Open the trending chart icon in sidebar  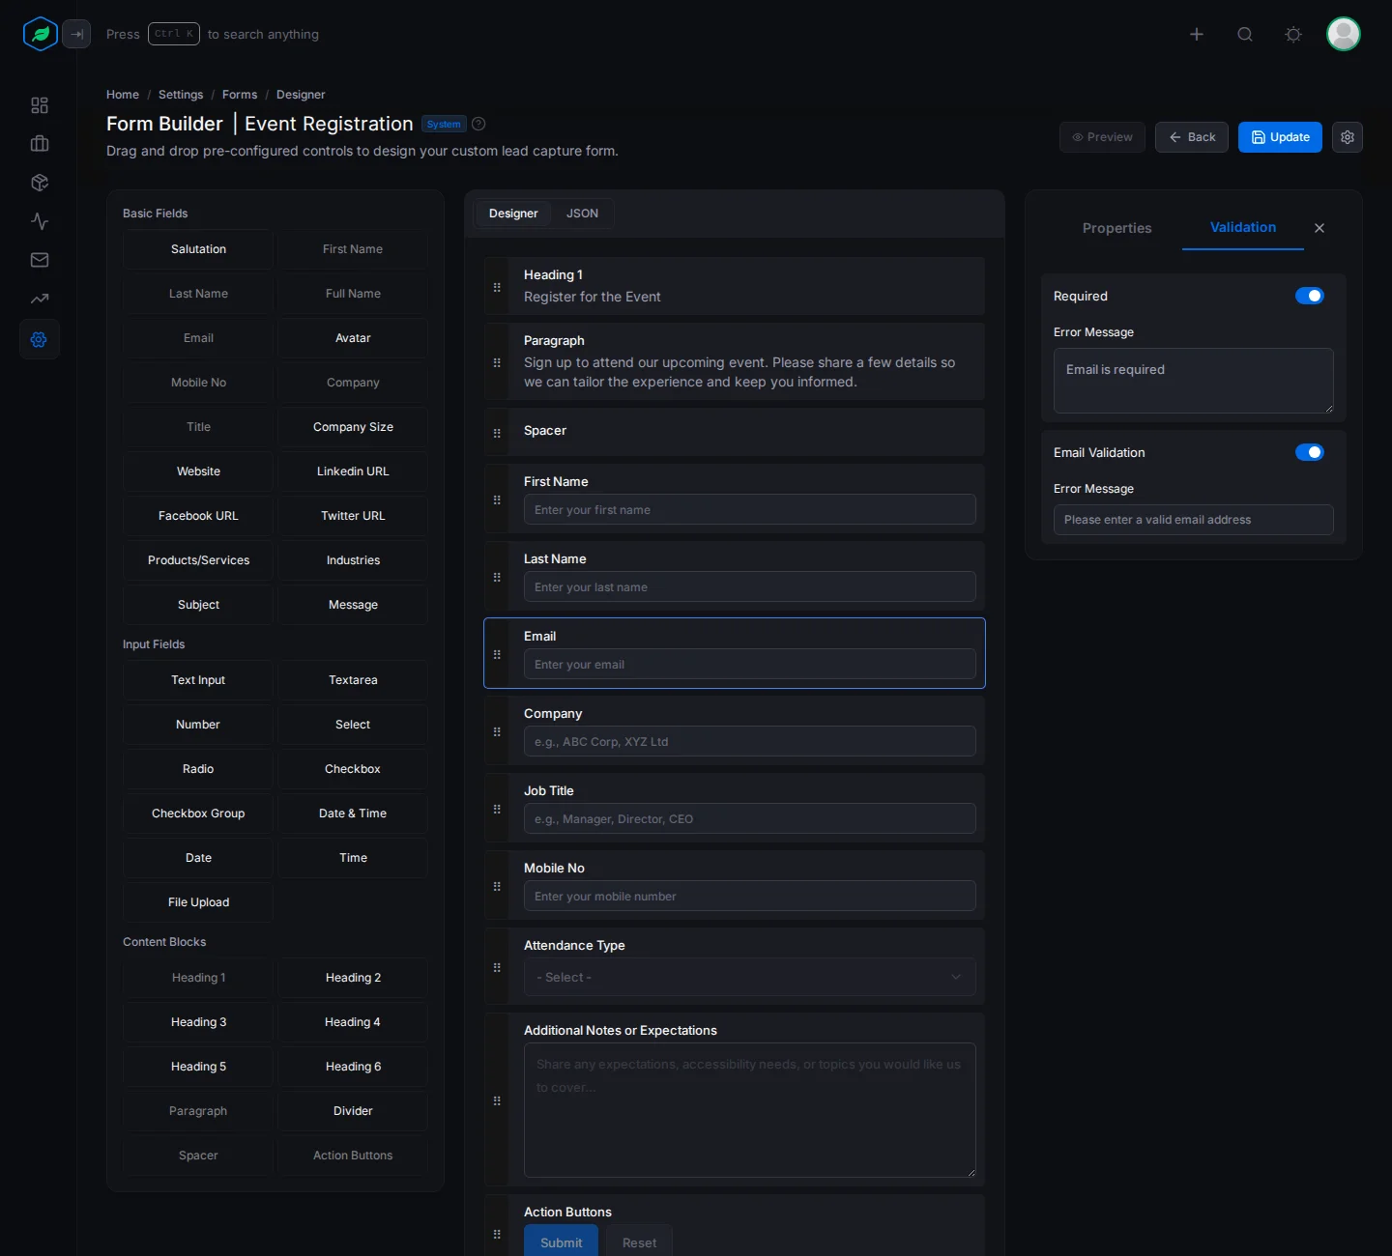[40, 299]
